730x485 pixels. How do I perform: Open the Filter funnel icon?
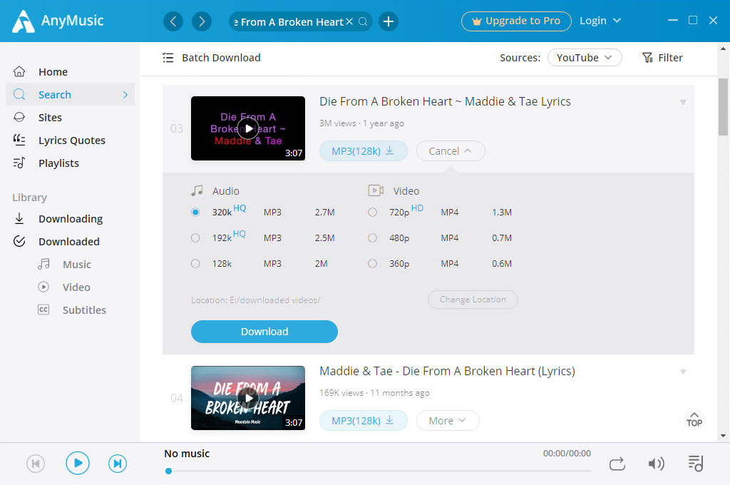point(647,58)
